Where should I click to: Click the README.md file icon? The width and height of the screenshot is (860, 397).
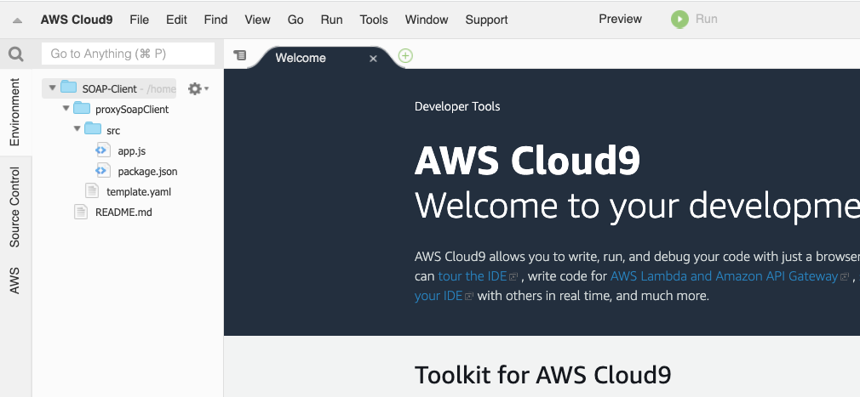pyautogui.click(x=81, y=212)
